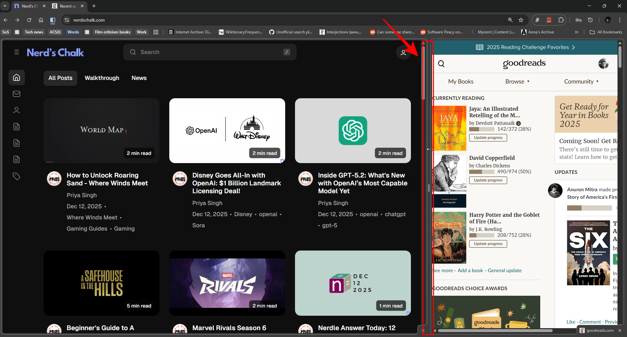The height and width of the screenshot is (337, 627).
Task: Open the Home icon in Nerd's Chalk sidebar
Action: (17, 78)
